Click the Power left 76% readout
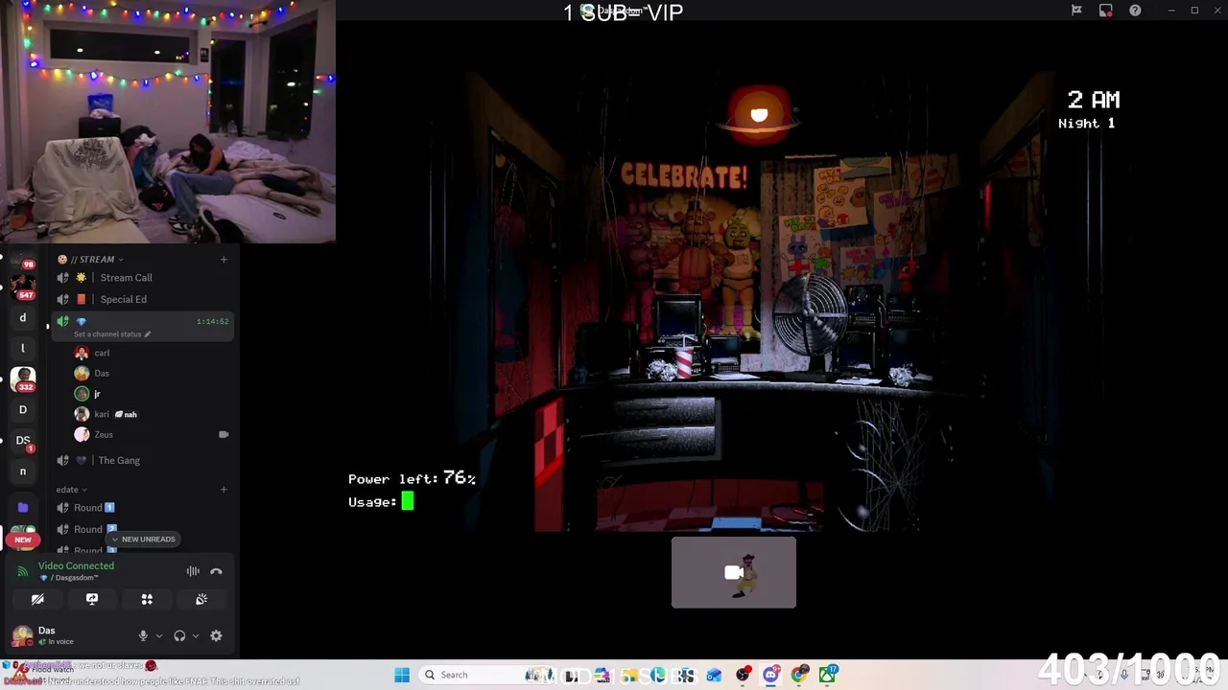 [x=412, y=478]
